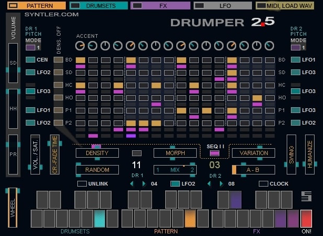Click the cyan DRUMSETS key

click(99, 219)
